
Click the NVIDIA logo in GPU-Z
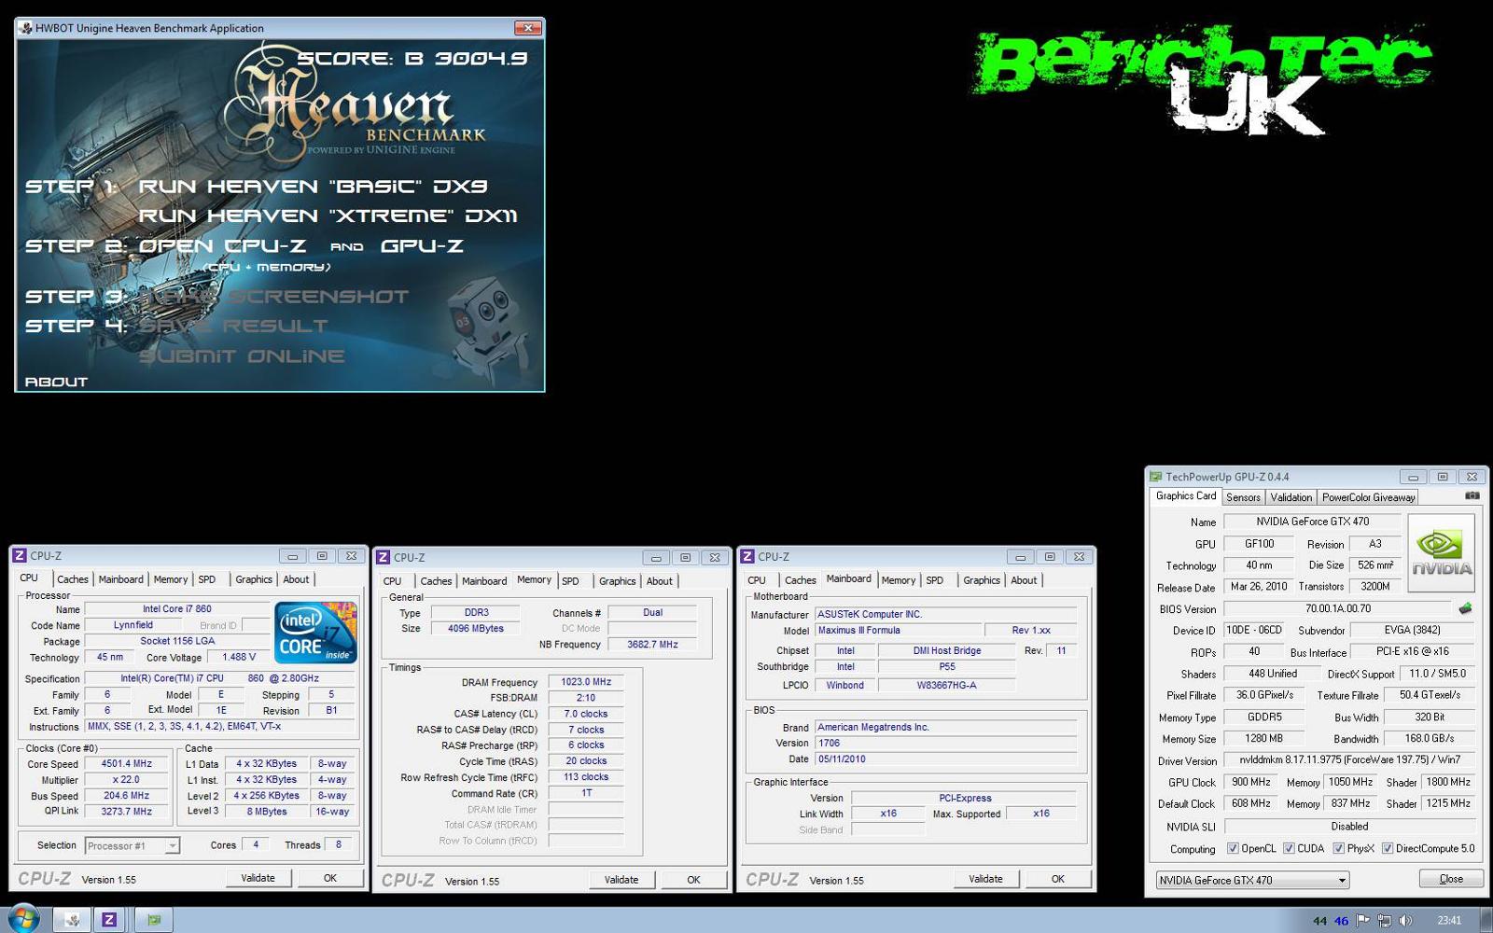[1441, 552]
